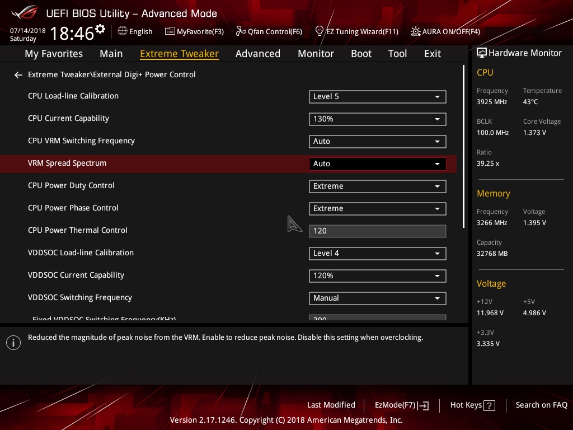Click the globe language icon
573x430 pixels.
click(123, 31)
